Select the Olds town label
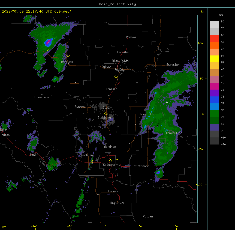Screen dimensions: 235x230 tap(106, 108)
